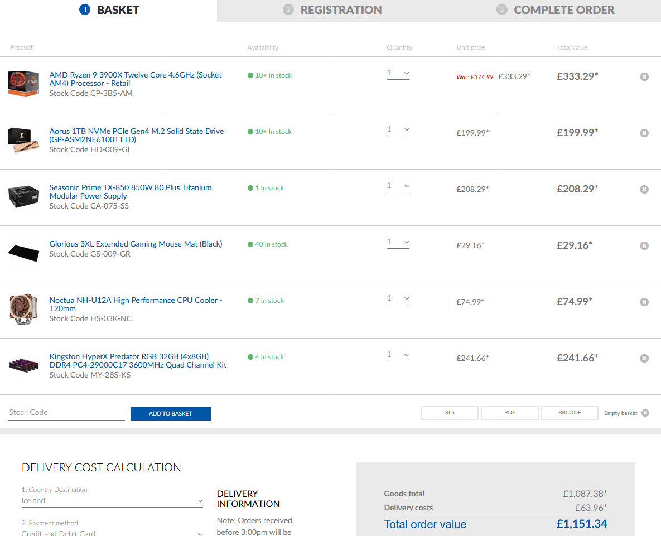Switch to the Registration step tab
The image size is (661, 536).
(333, 10)
